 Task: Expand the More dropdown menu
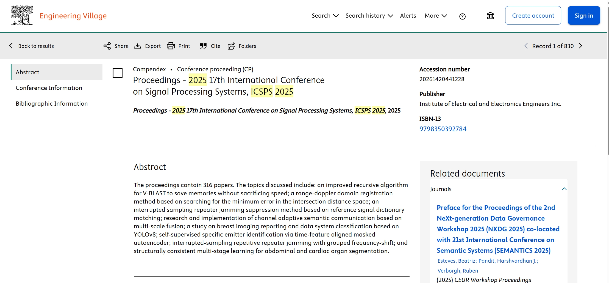[x=436, y=16]
